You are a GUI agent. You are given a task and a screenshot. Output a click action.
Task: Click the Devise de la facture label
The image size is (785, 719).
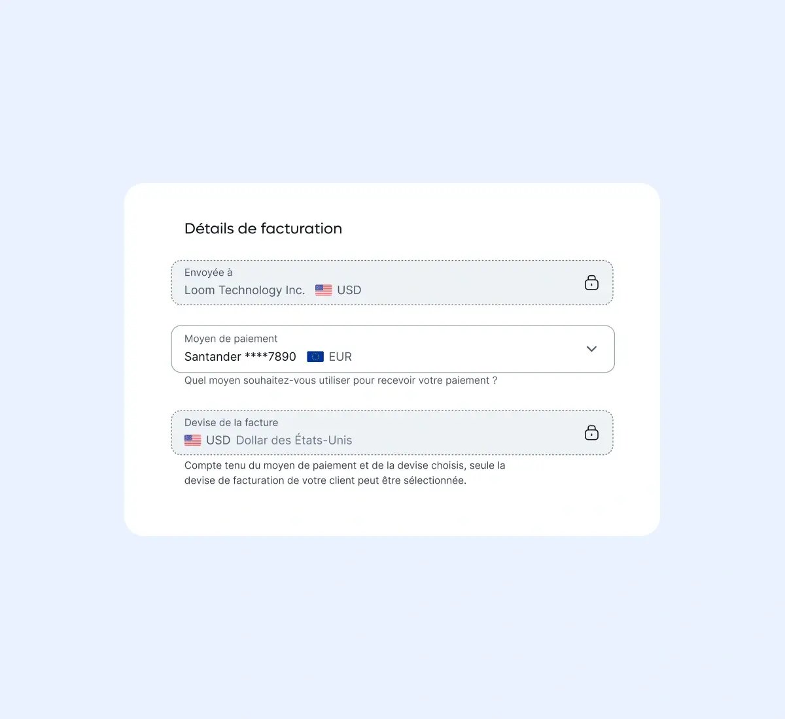click(231, 423)
